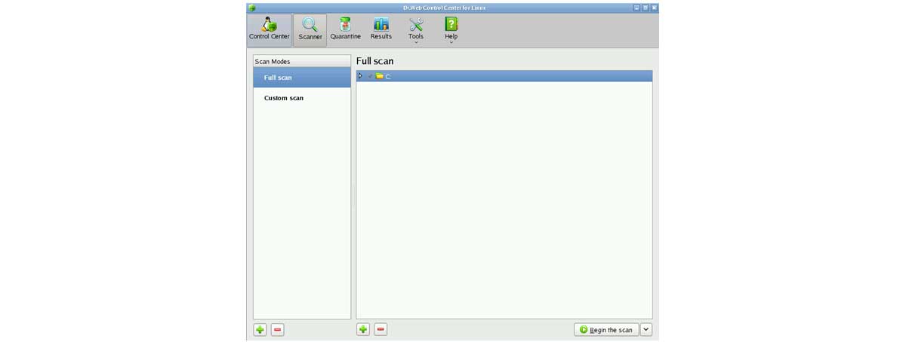Open the Help dropdown menu
Screen dimensions: 906x342
tap(451, 30)
